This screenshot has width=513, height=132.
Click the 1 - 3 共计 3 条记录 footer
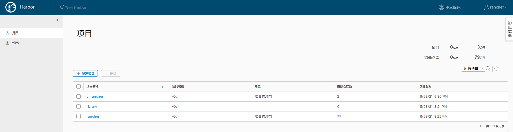492,126
